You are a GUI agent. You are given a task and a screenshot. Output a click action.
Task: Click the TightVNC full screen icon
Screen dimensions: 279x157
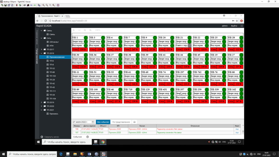[58, 5]
